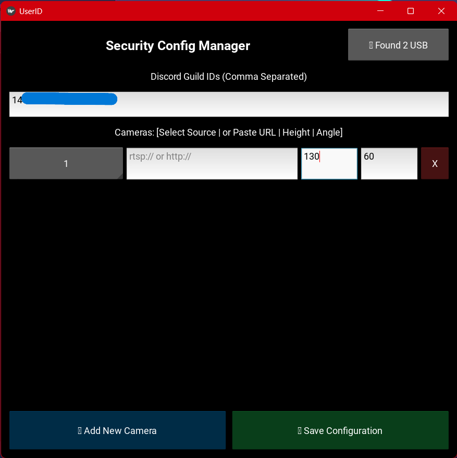457x458 pixels.
Task: Click the Discord Guild IDs label
Action: pos(228,77)
